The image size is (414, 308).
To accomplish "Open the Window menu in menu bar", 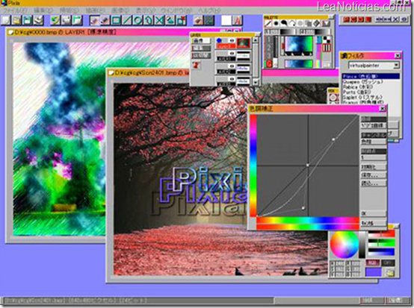I will 176,10.
